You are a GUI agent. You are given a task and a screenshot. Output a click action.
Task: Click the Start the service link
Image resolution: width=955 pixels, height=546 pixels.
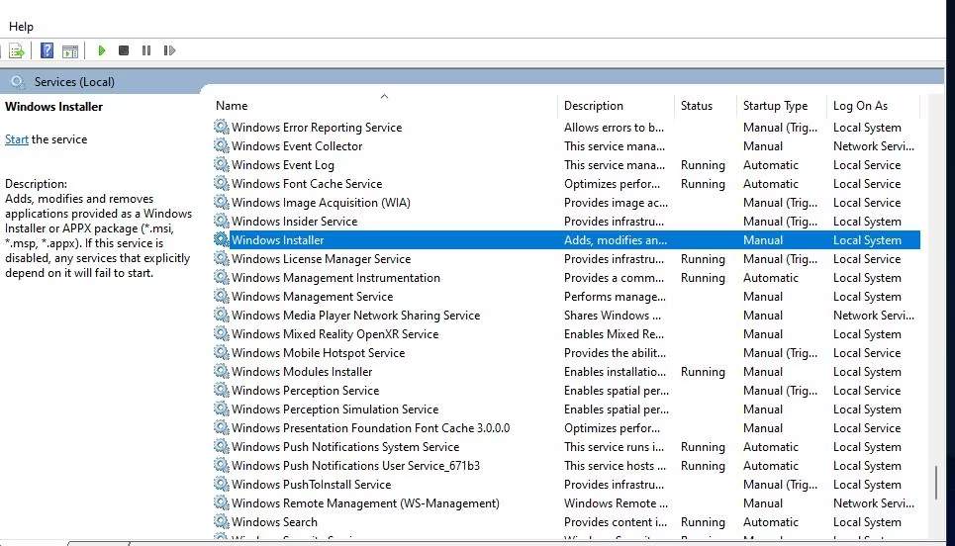[x=17, y=139]
